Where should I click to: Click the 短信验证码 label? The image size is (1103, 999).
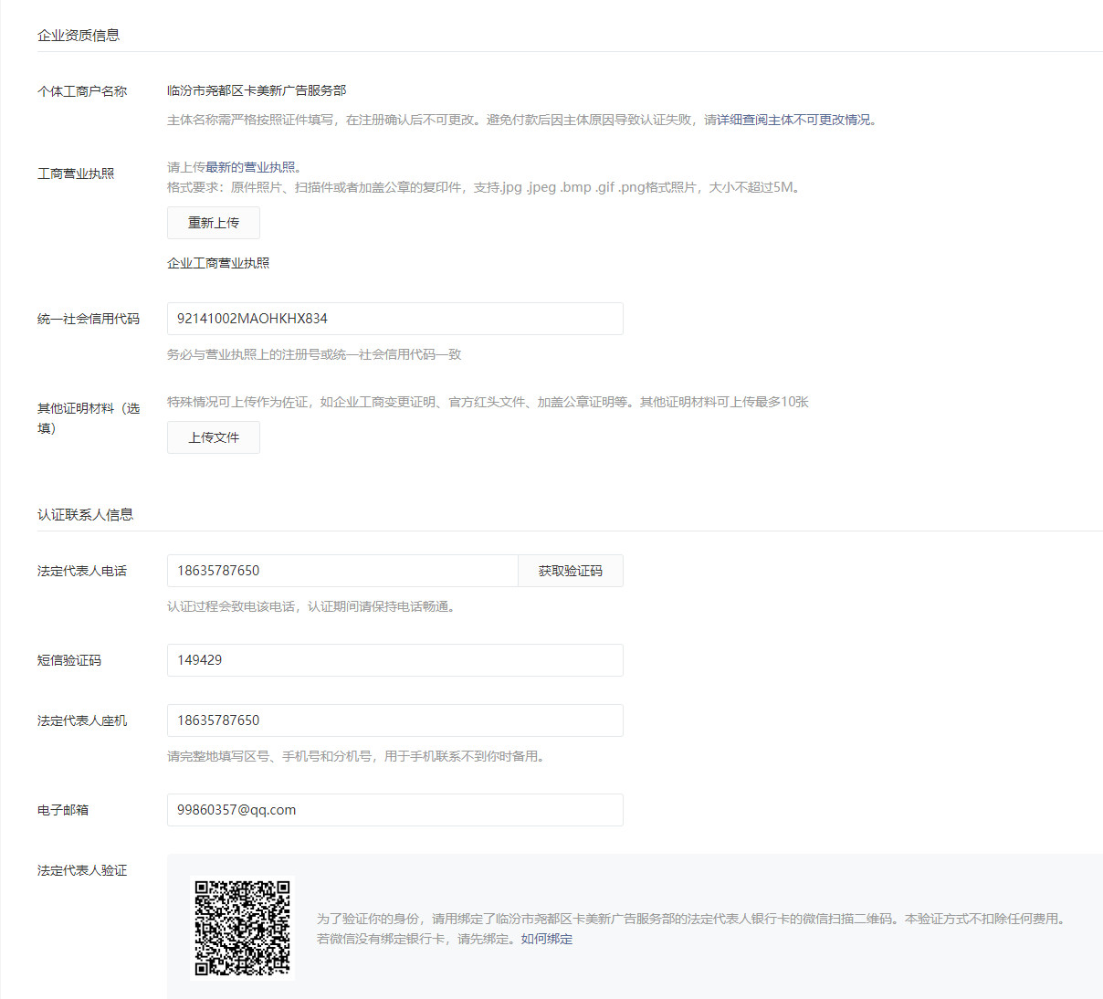click(x=69, y=660)
